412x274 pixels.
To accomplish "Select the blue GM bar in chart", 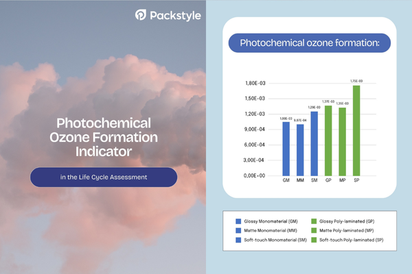I will (x=286, y=149).
